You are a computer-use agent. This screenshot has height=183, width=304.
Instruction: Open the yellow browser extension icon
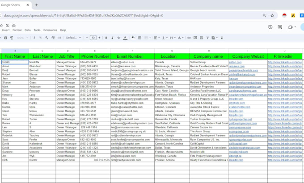293,15
